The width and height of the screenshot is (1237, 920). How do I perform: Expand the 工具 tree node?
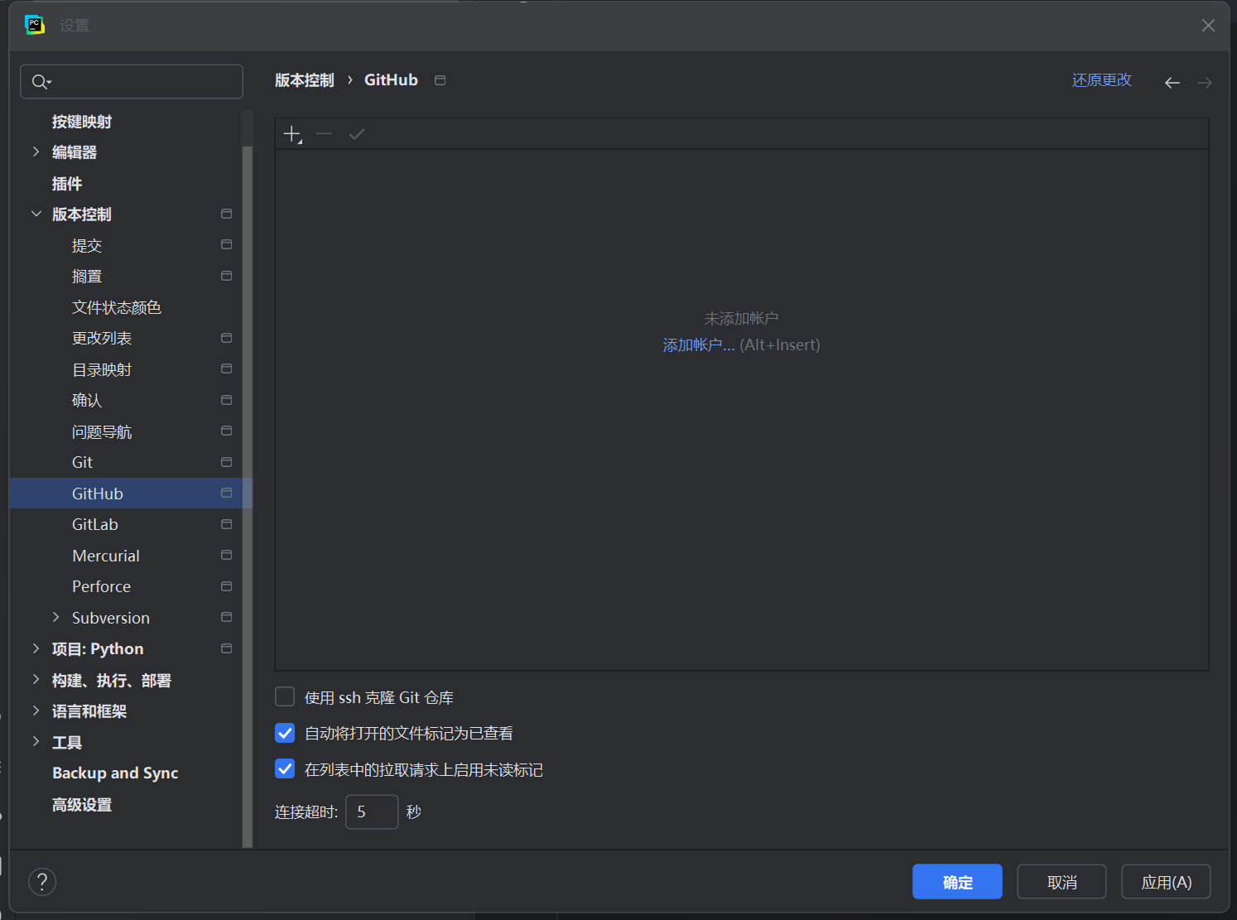click(x=36, y=741)
